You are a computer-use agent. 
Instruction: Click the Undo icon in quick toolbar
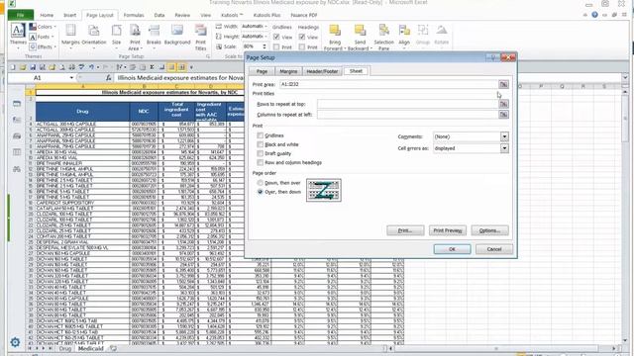(x=92, y=67)
